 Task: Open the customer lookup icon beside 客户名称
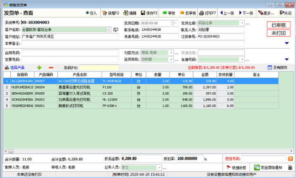point(116,30)
